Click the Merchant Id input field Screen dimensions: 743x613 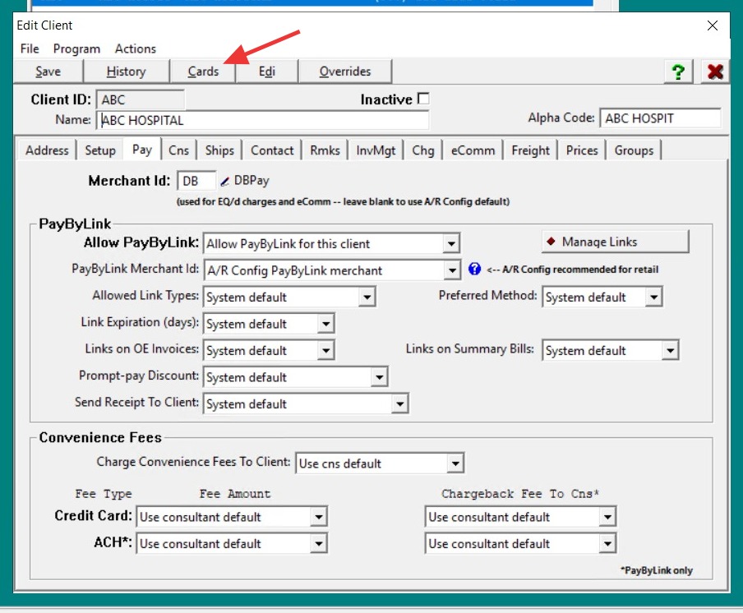196,181
